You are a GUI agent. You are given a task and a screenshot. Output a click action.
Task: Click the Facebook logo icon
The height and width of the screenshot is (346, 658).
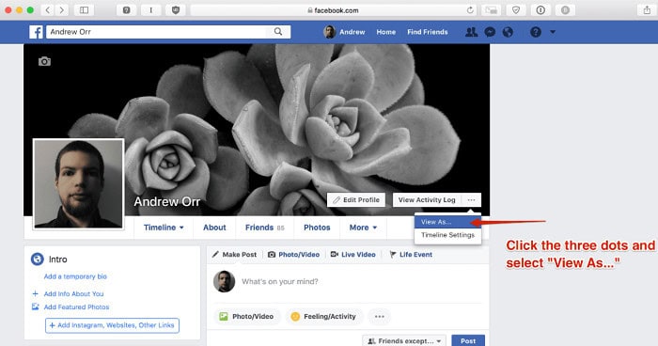click(36, 32)
